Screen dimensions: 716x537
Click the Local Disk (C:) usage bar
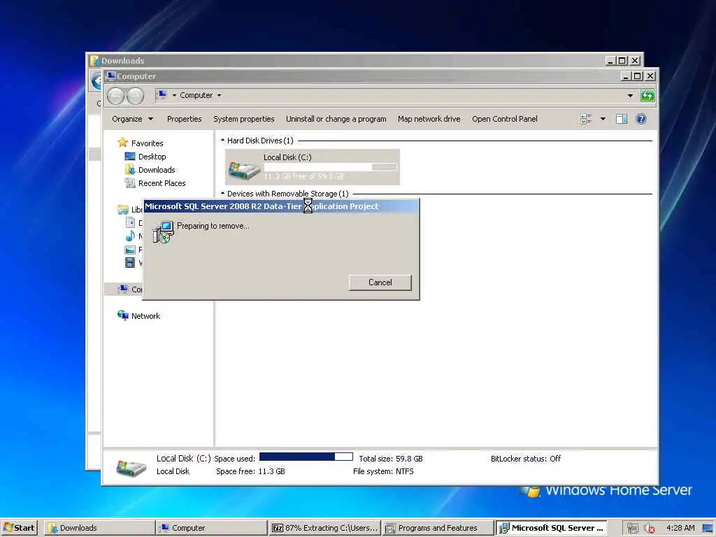coord(330,168)
